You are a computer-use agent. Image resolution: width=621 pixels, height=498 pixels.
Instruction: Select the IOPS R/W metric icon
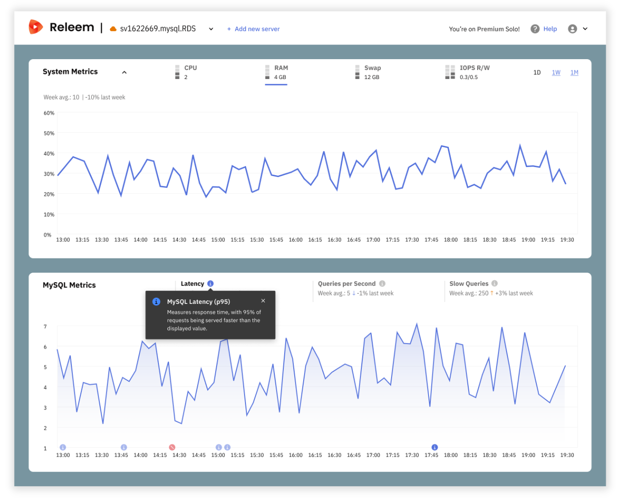pyautogui.click(x=449, y=72)
